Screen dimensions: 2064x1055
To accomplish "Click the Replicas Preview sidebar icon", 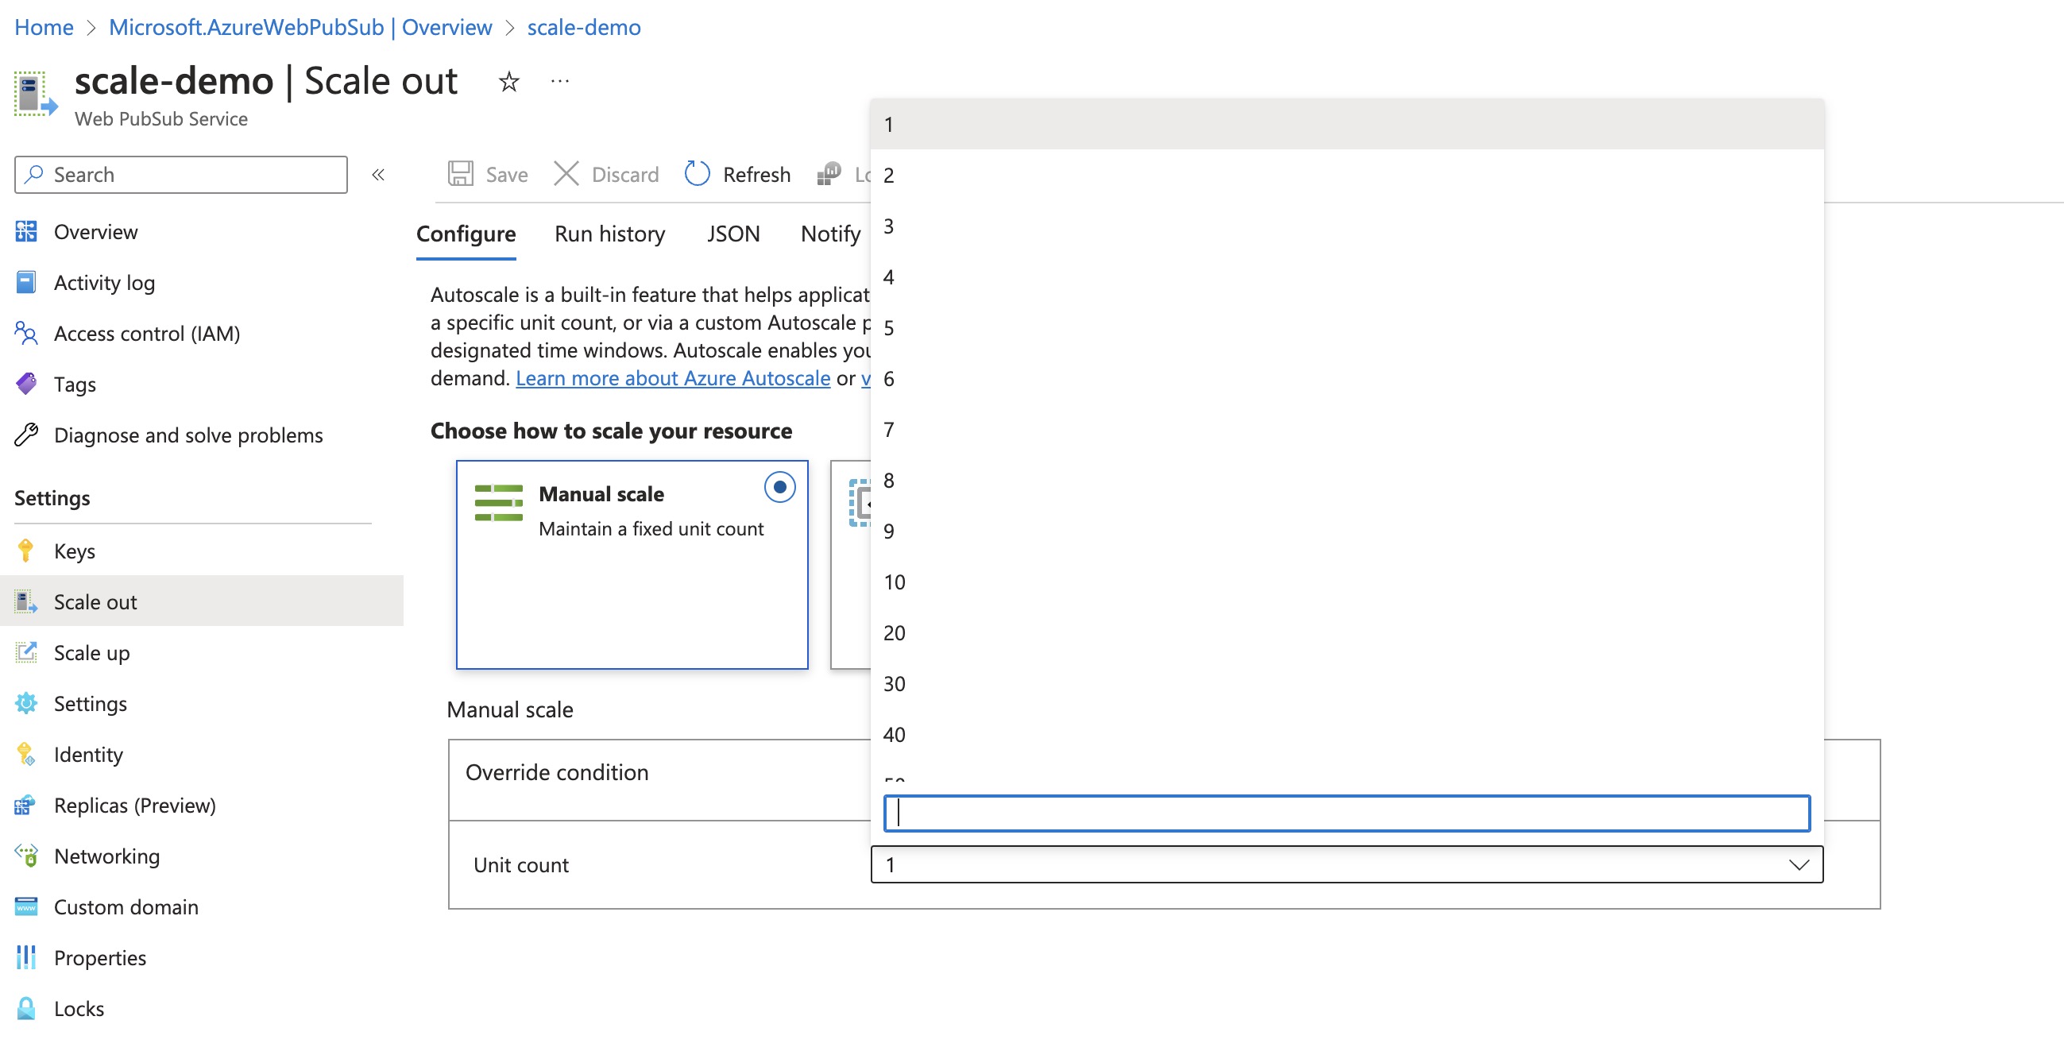I will [25, 805].
